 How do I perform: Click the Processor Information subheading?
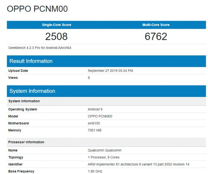point(26,142)
